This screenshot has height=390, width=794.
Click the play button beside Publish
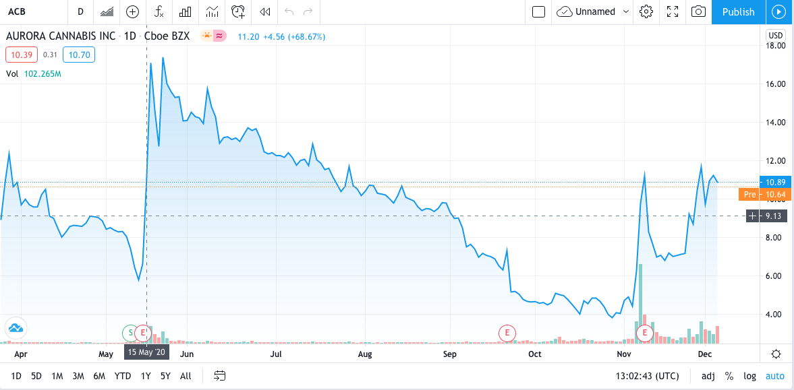(777, 11)
